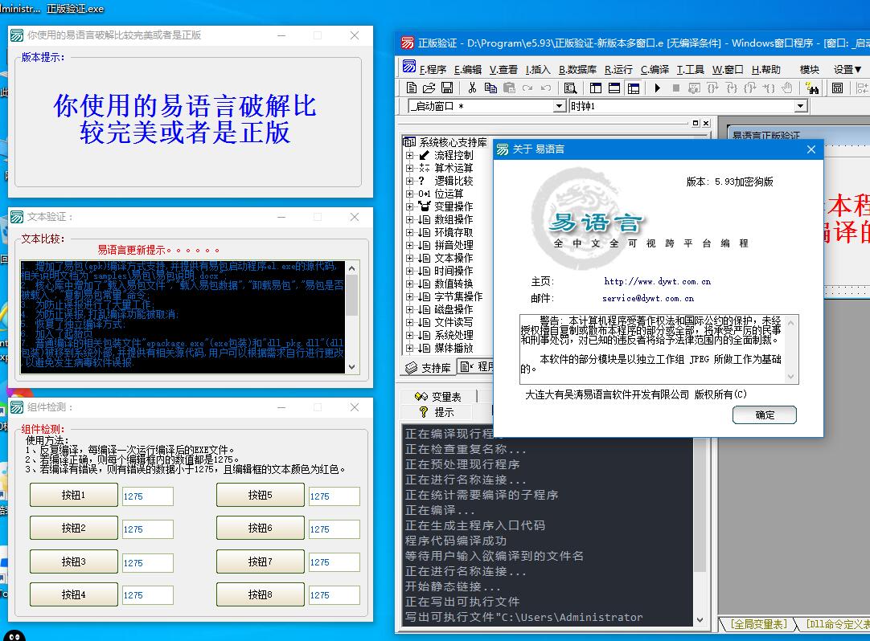Click the binoculars search icon
This screenshot has width=870, height=641.
coord(812,88)
